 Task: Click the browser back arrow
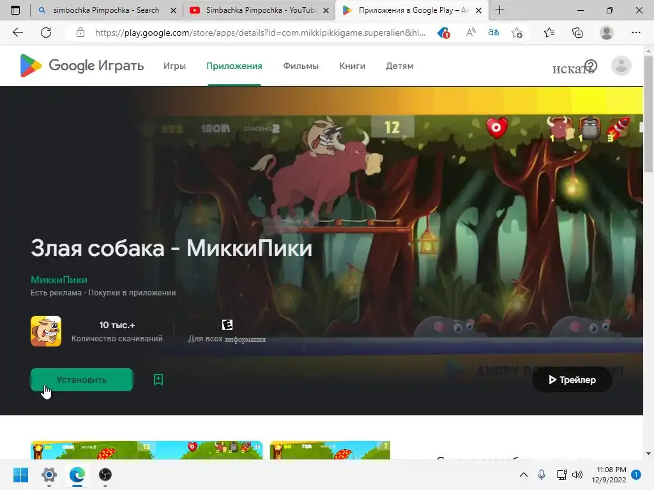[17, 33]
